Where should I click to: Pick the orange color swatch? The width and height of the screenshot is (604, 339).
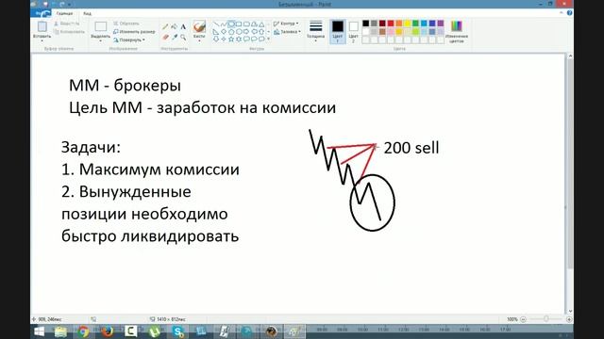click(399, 24)
